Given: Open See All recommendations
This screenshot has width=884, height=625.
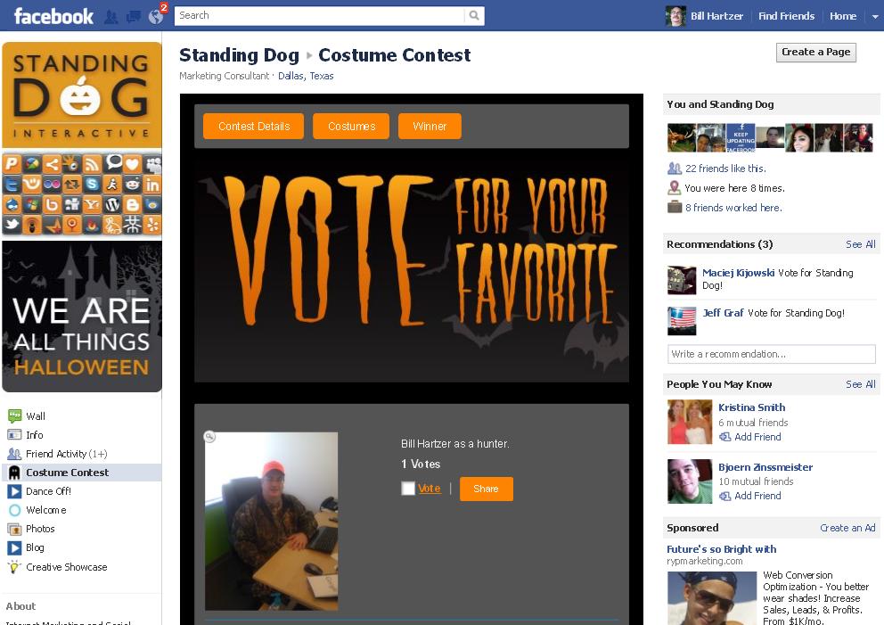Looking at the screenshot, I should coord(860,244).
